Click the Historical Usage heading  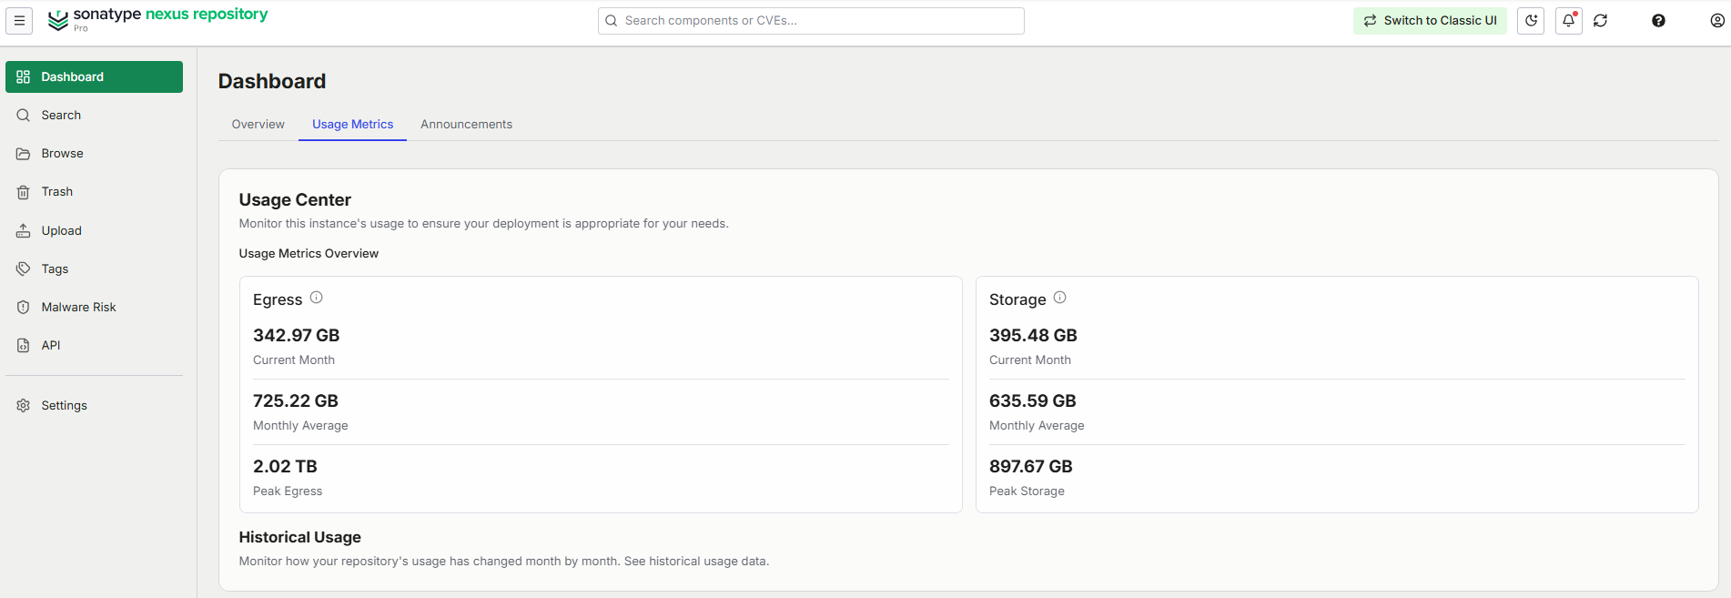pyautogui.click(x=300, y=538)
